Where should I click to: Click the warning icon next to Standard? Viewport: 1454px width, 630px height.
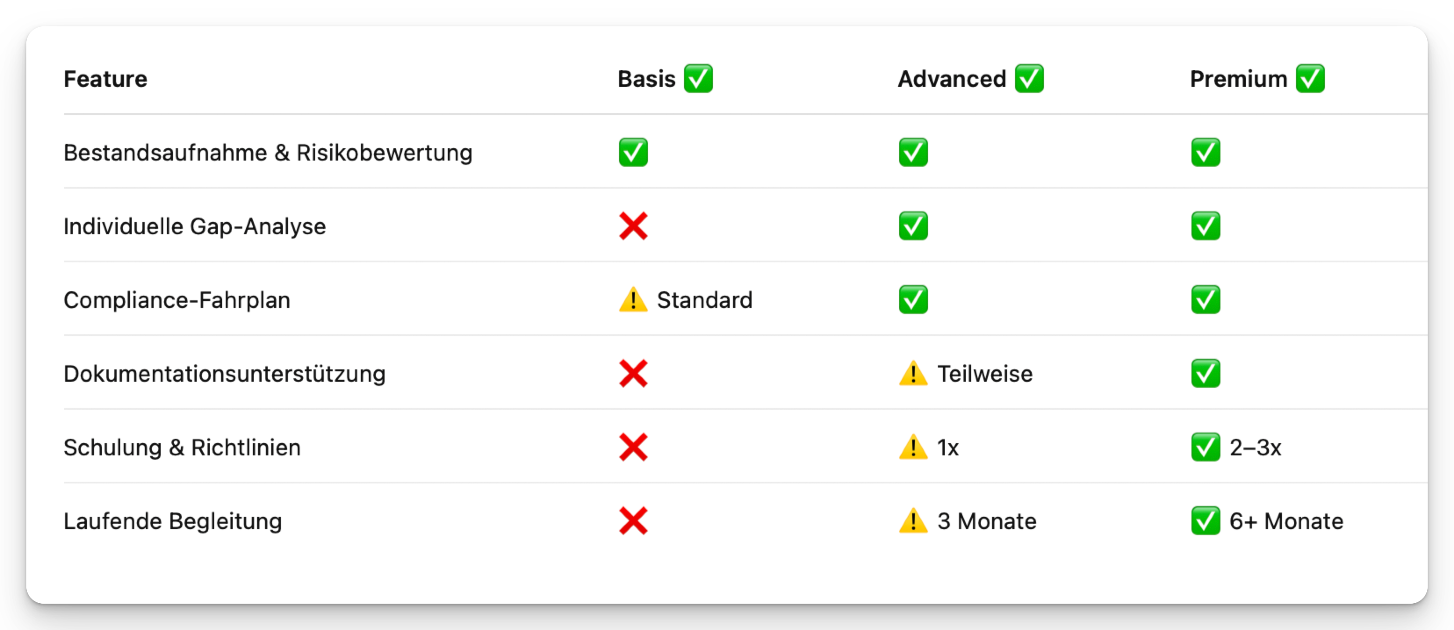tap(633, 300)
